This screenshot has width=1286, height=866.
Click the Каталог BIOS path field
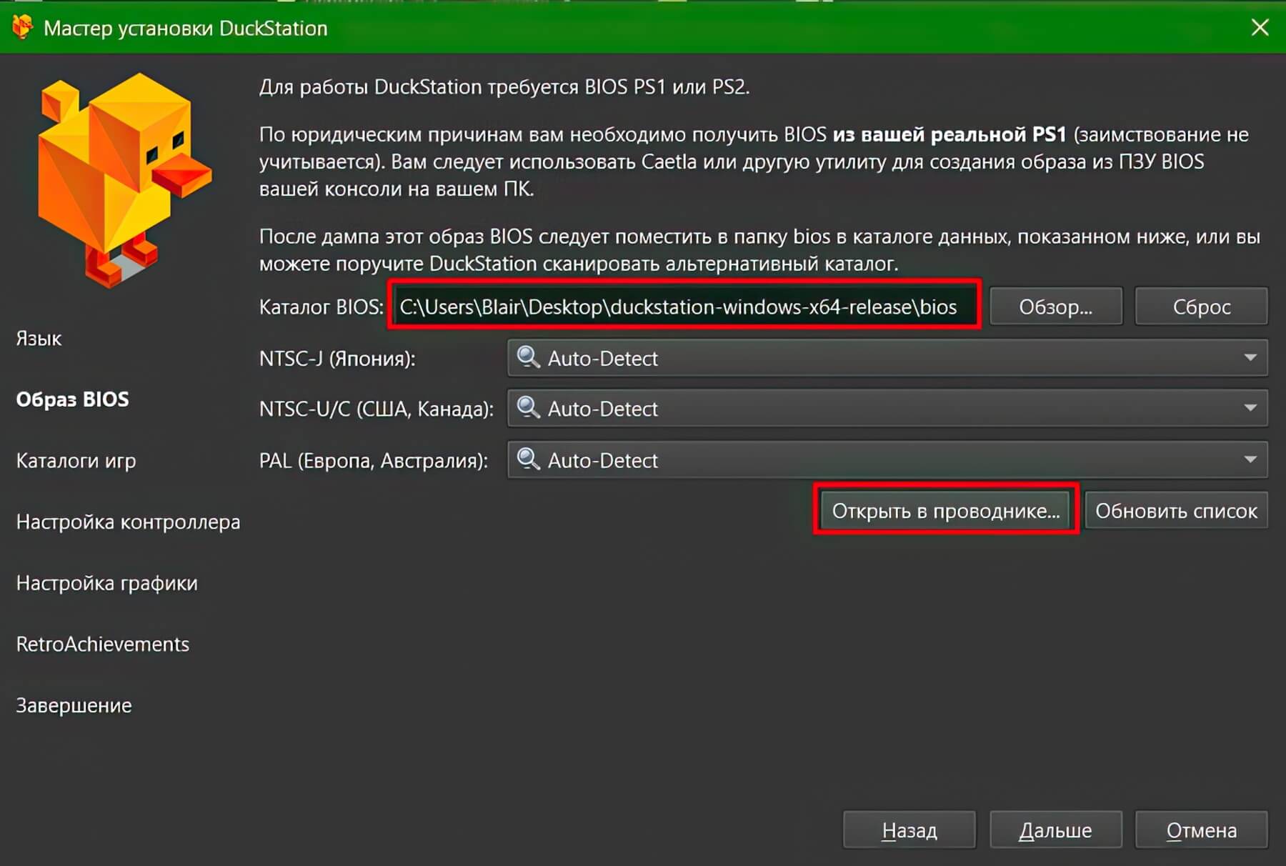click(x=684, y=306)
